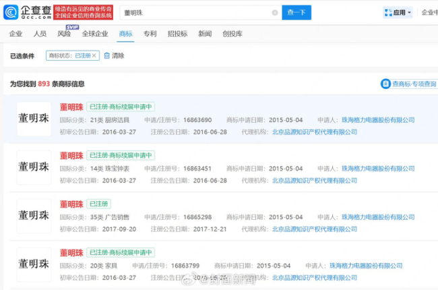Click 已注册-商标续展申请中 tag on 20类 row
The height and width of the screenshot is (290, 438).
(121, 252)
